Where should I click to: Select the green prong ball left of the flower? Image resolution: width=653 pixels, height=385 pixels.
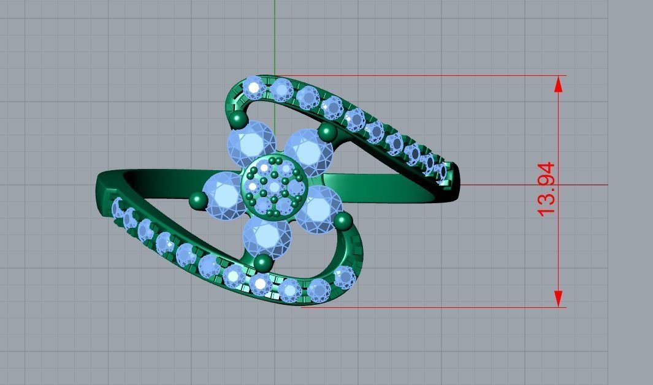click(x=198, y=200)
